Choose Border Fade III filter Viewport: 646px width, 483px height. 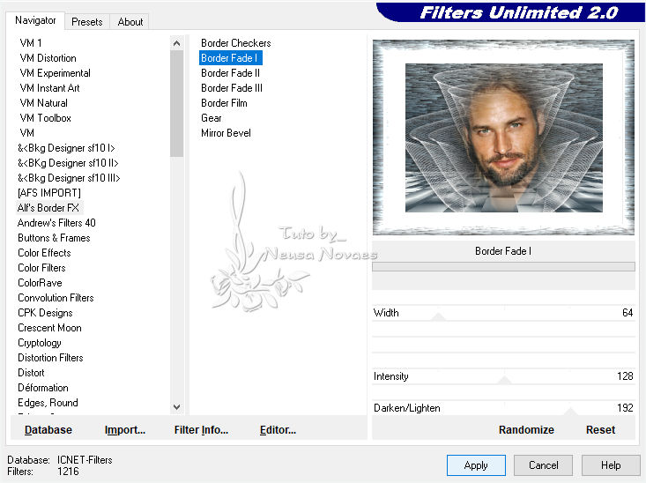[x=232, y=88]
